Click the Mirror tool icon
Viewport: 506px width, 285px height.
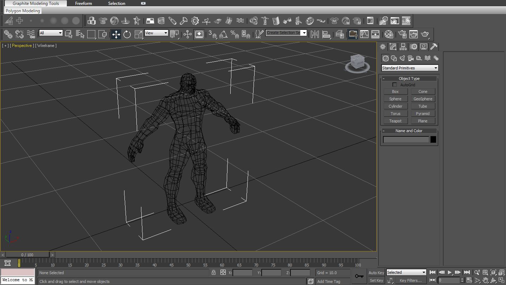pos(315,34)
